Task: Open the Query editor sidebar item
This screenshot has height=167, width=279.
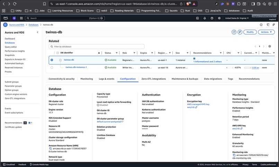Action: pyautogui.click(x=11, y=47)
